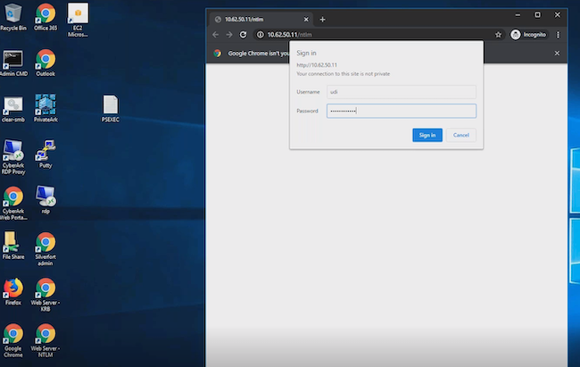
Task: Click the address bar URL
Action: [x=294, y=35]
